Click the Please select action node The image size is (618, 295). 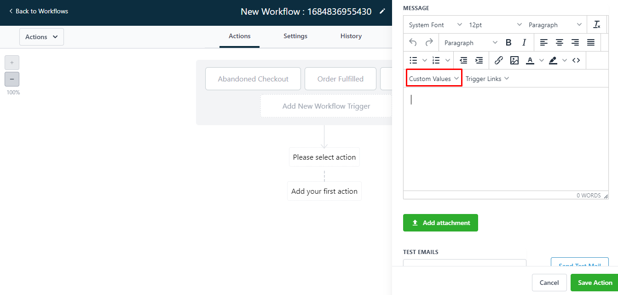point(324,157)
